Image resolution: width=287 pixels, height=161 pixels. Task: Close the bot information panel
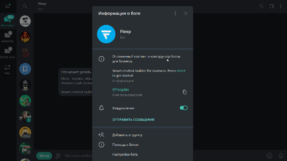point(186,13)
